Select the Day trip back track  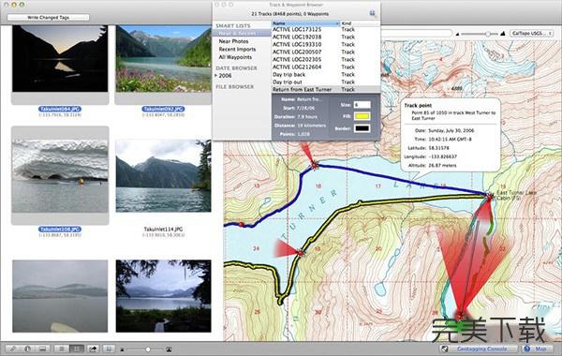[325, 75]
